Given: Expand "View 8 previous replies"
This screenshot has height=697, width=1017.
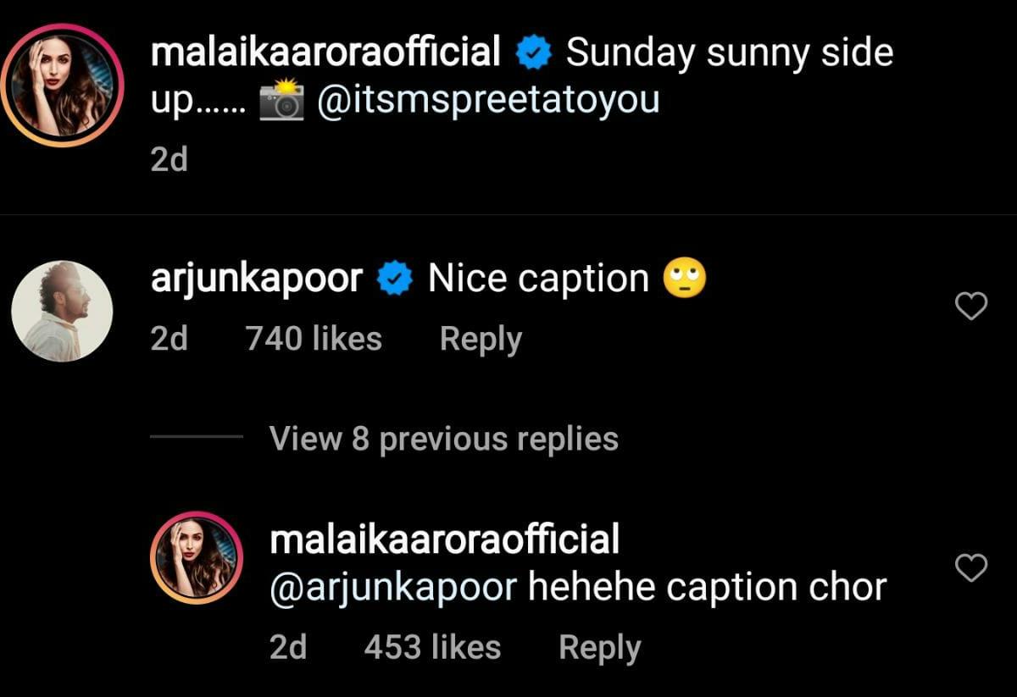Looking at the screenshot, I should tap(443, 439).
